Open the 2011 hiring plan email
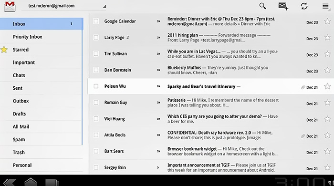Screen dimensions: 334x186 211,38
